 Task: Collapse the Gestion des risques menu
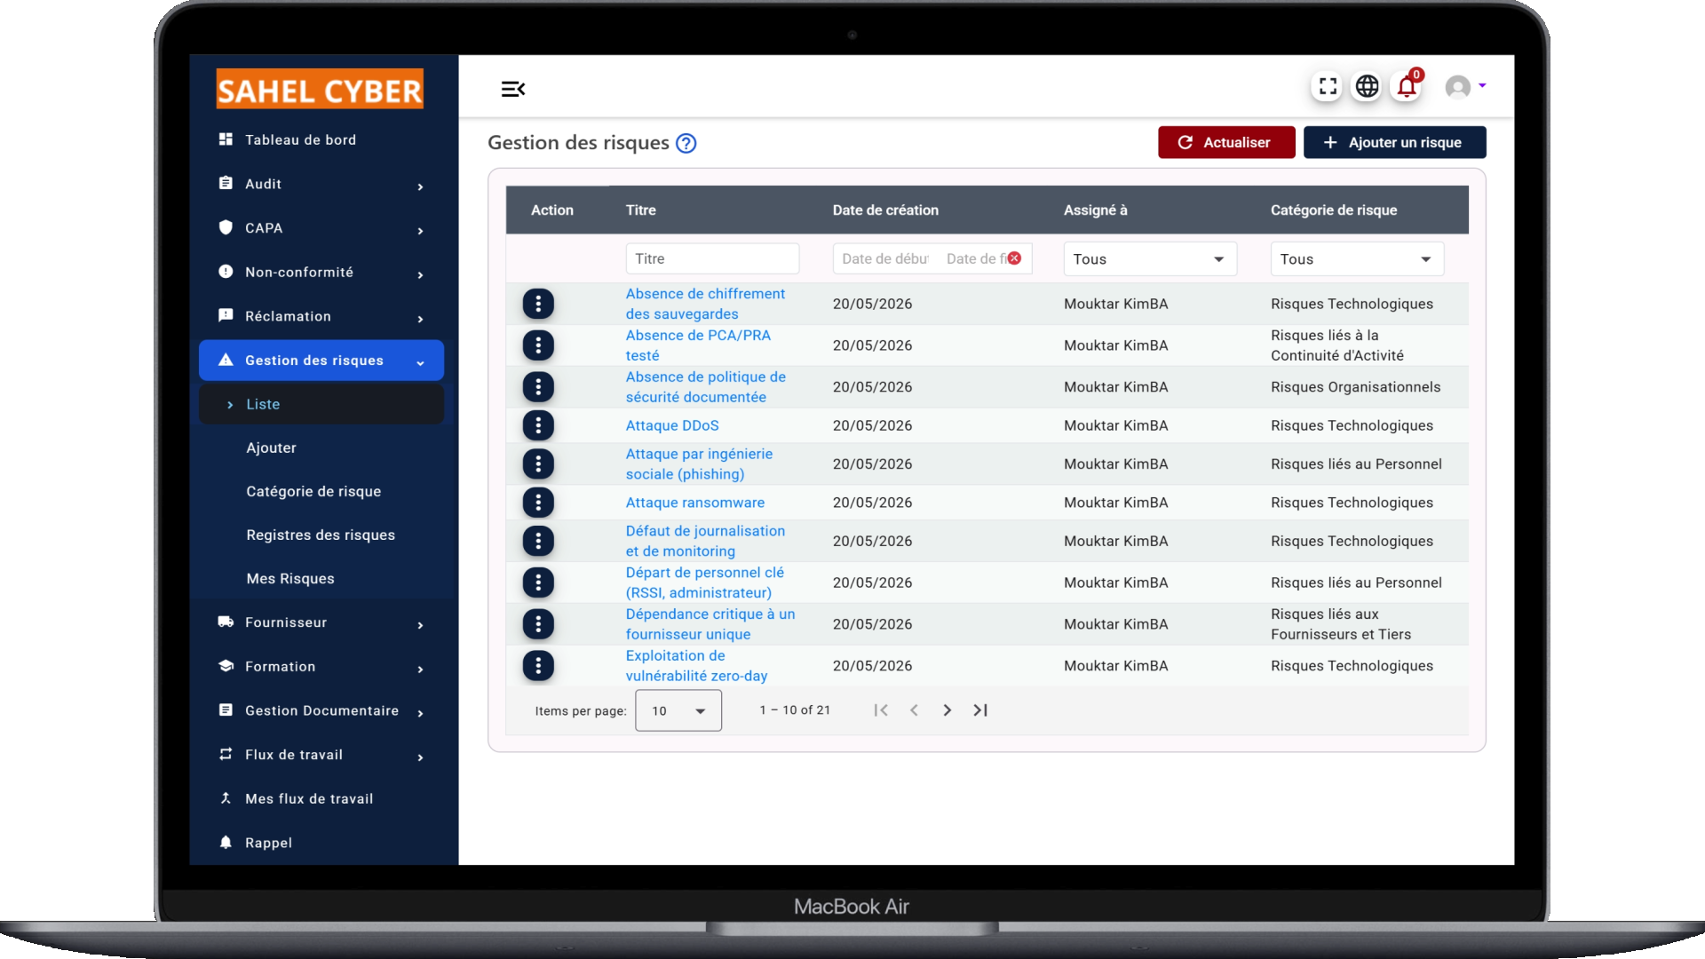pyautogui.click(x=321, y=361)
